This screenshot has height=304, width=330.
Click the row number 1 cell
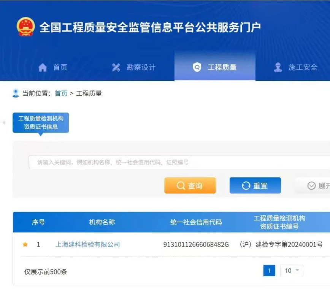(38, 244)
